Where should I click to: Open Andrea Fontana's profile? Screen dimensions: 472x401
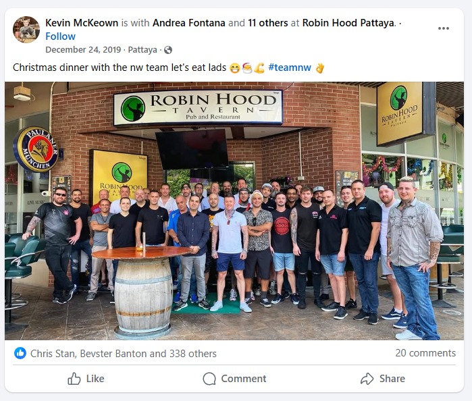pyautogui.click(x=189, y=23)
